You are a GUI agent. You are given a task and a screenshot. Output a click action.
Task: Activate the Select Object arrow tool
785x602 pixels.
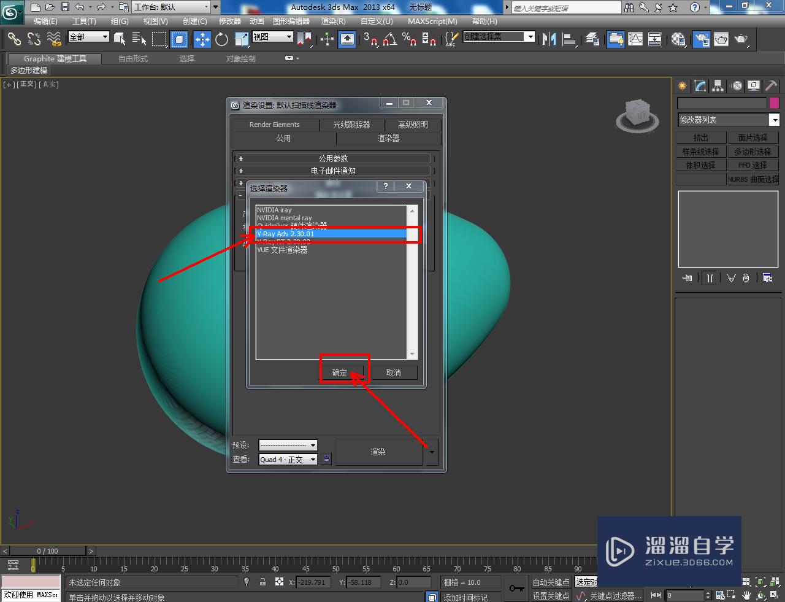(x=120, y=39)
